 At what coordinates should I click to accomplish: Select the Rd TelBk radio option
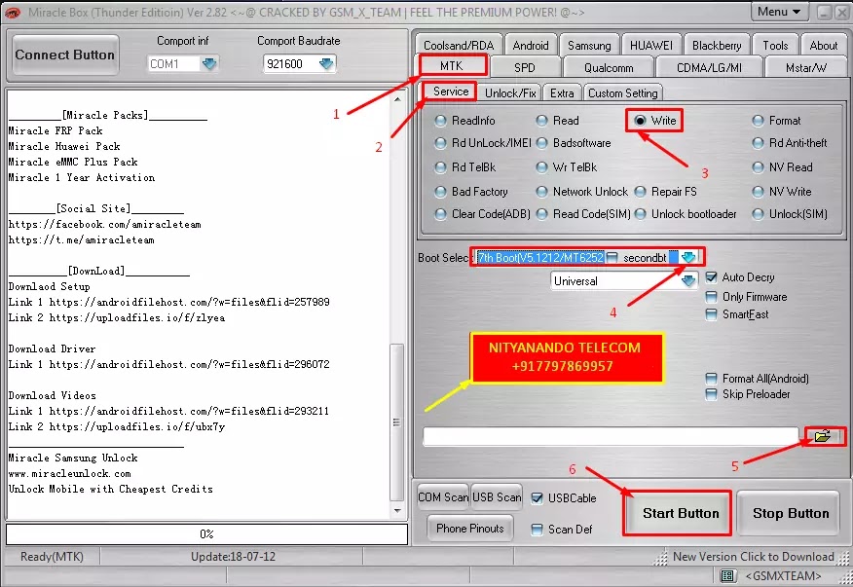point(441,167)
